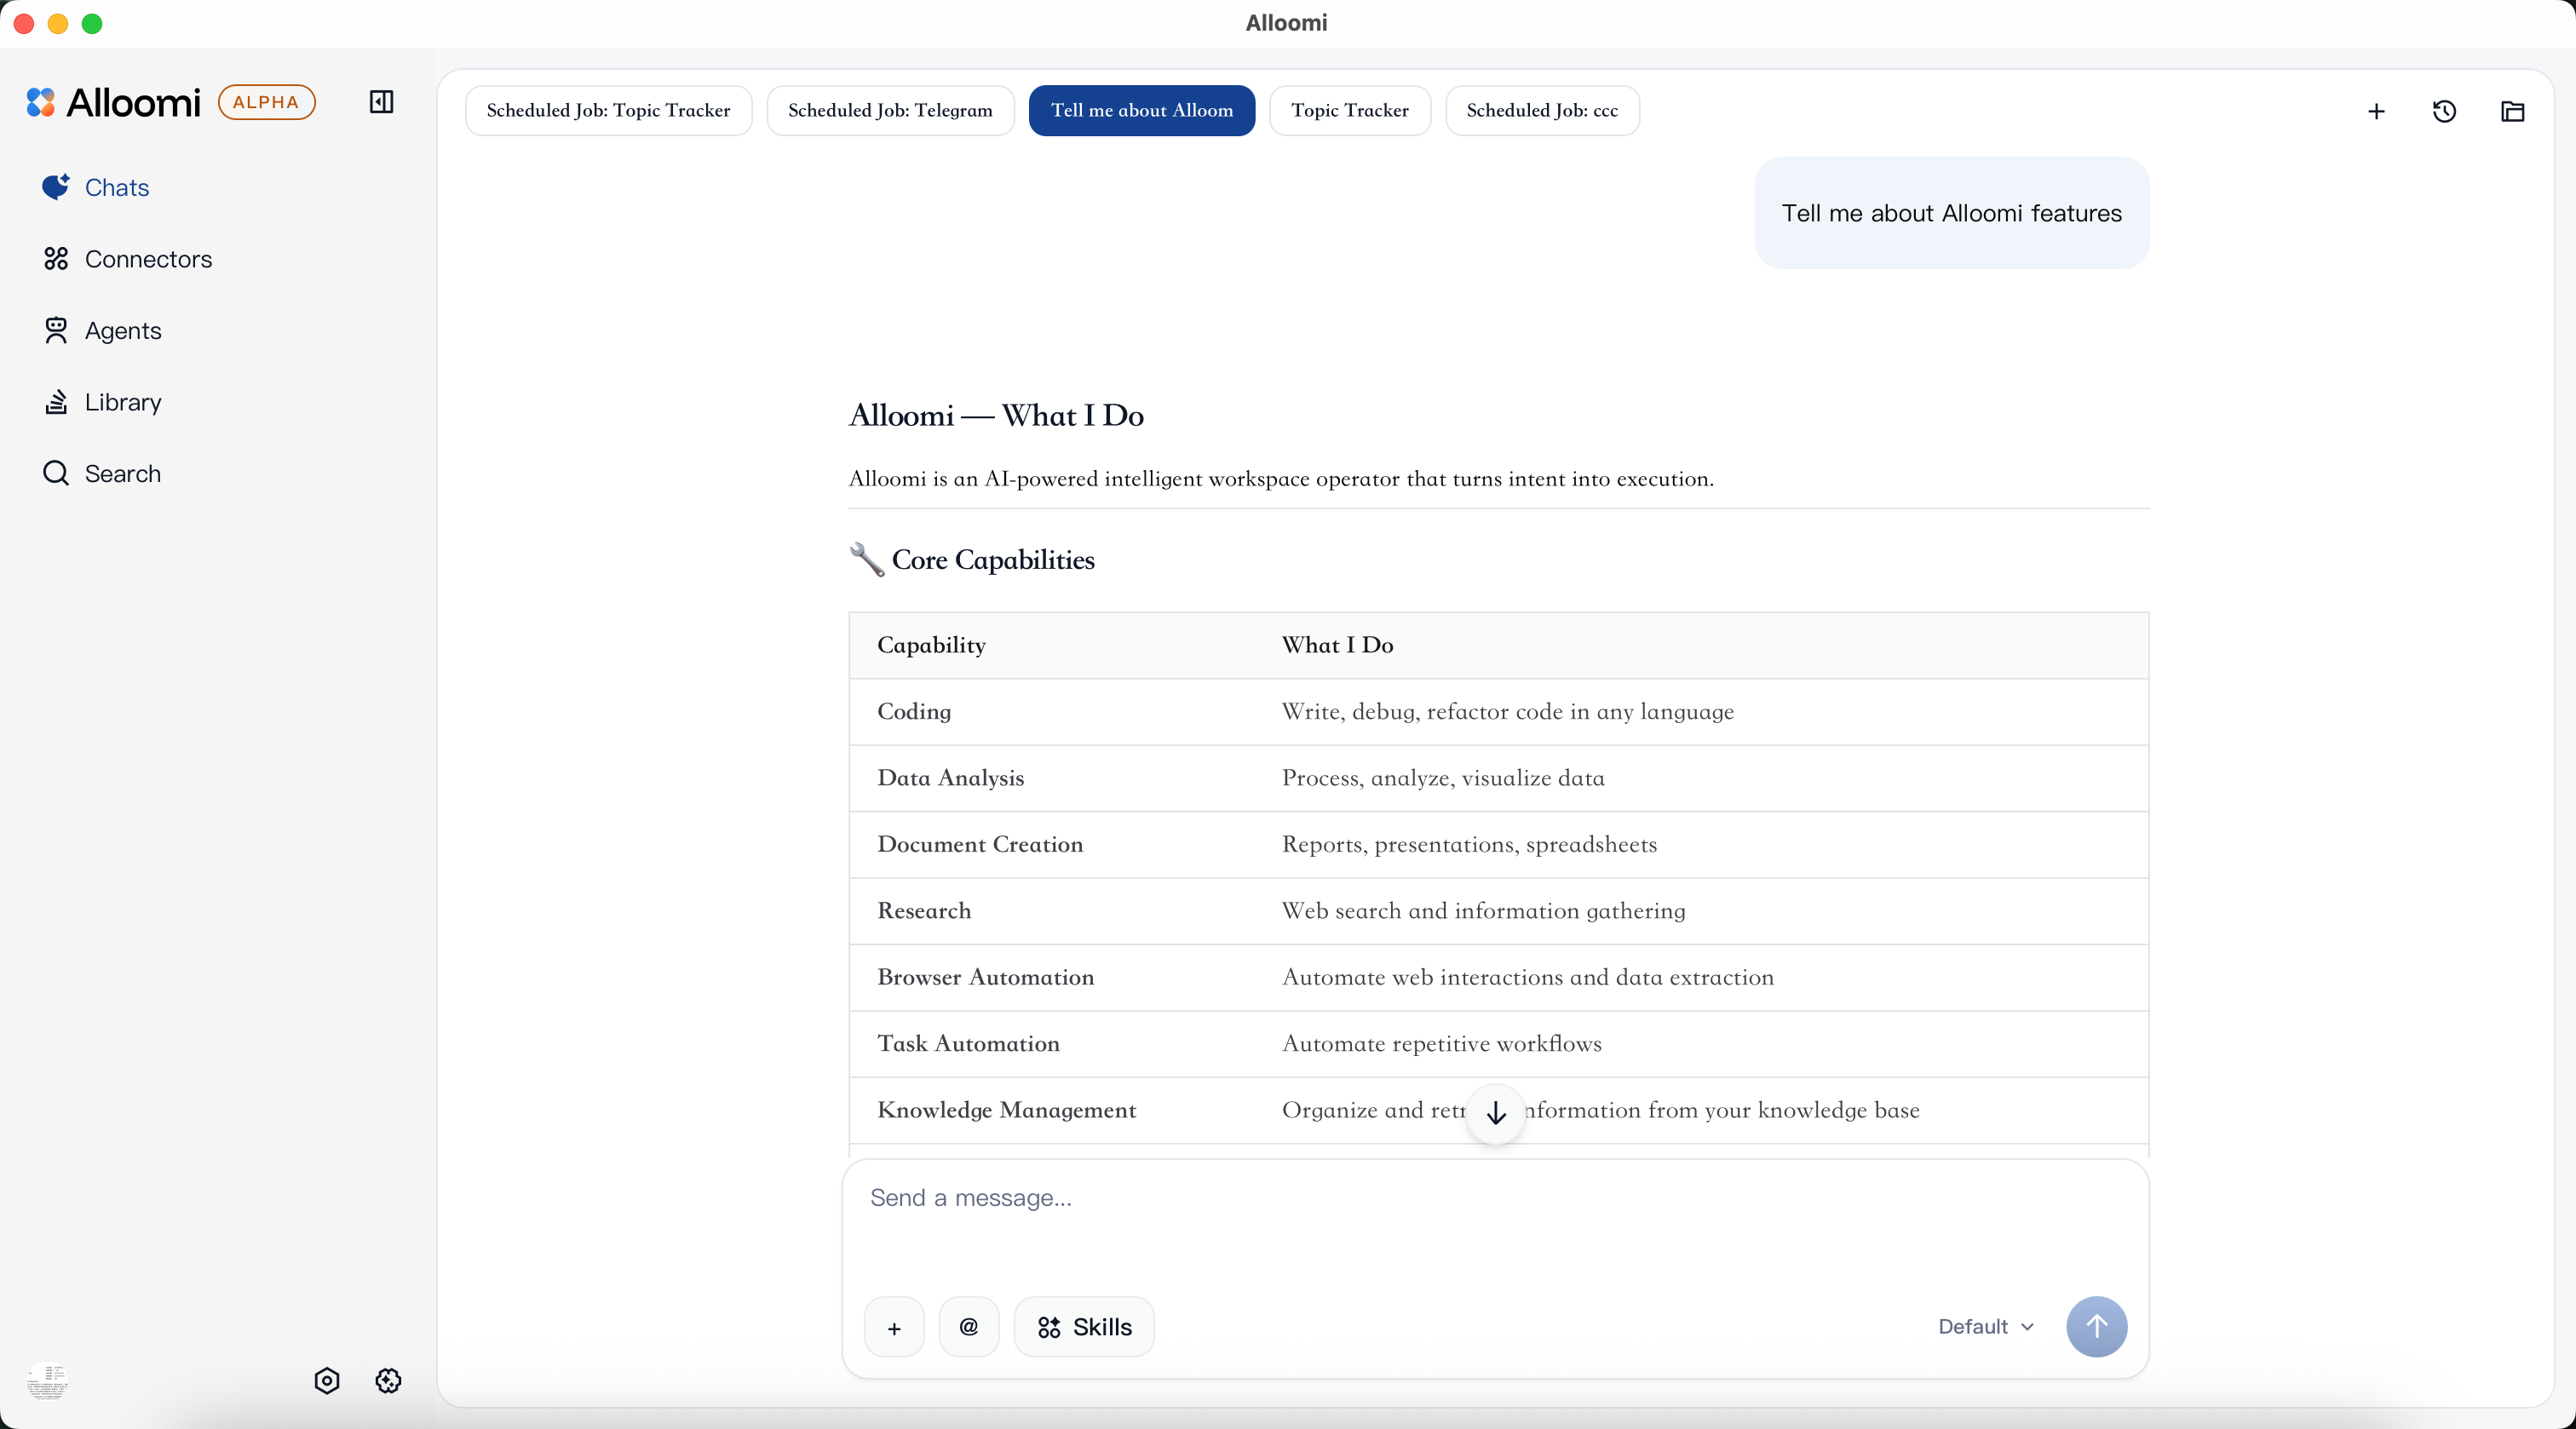Switch to Scheduled Job: Topic Tracker tab
This screenshot has width=2576, height=1429.
pyautogui.click(x=608, y=111)
